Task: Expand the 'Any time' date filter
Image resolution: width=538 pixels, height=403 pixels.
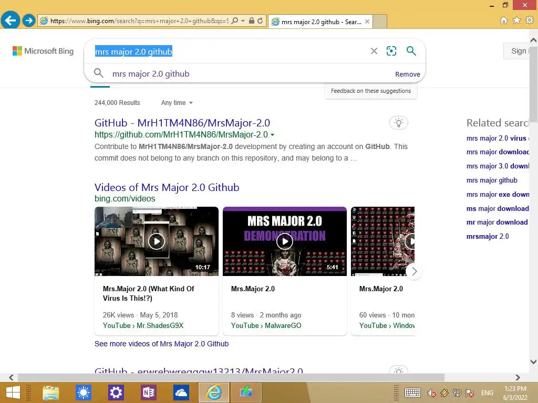Action: (x=177, y=103)
